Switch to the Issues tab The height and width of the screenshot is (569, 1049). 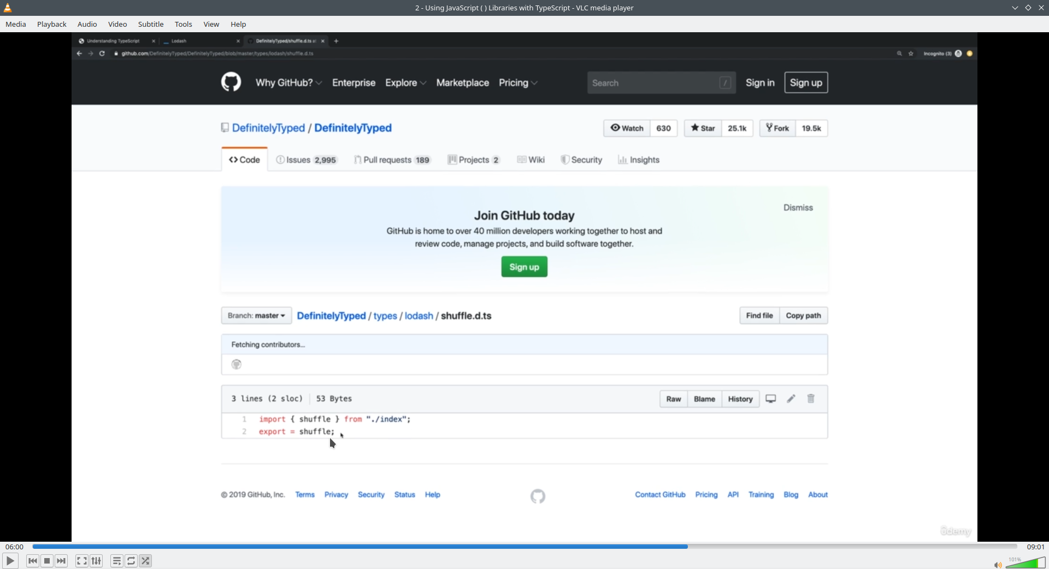point(307,159)
